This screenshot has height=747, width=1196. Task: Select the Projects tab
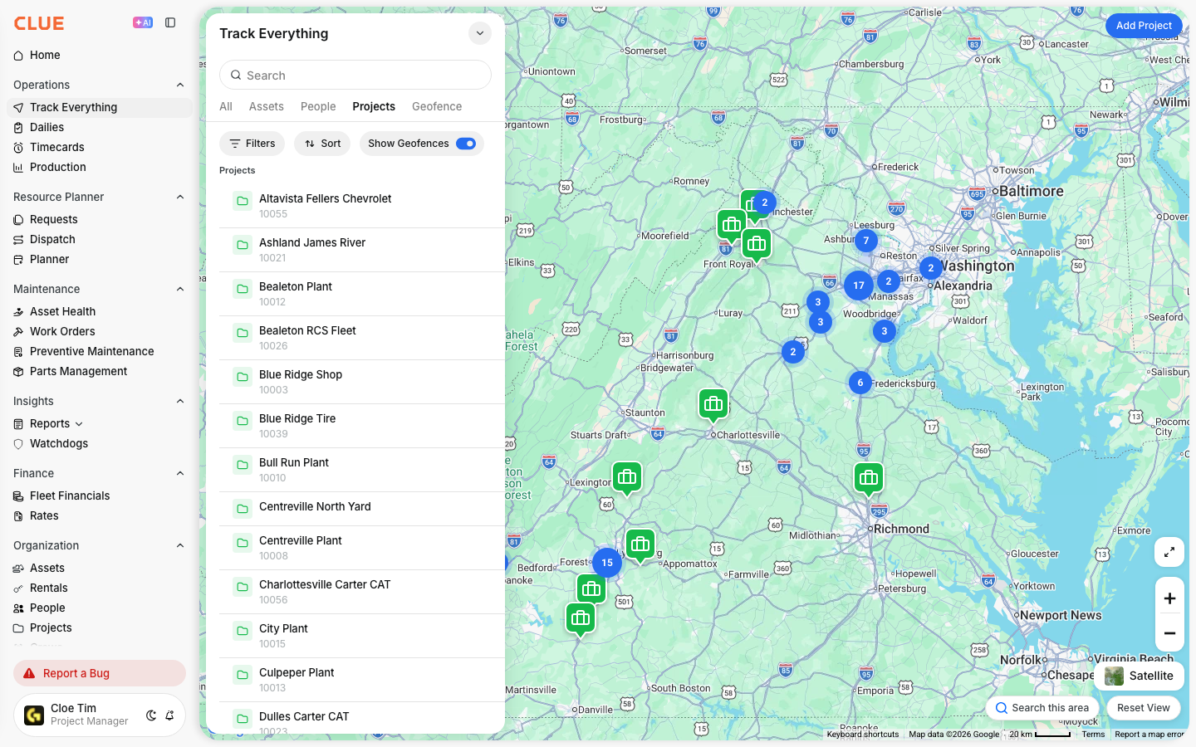(374, 106)
